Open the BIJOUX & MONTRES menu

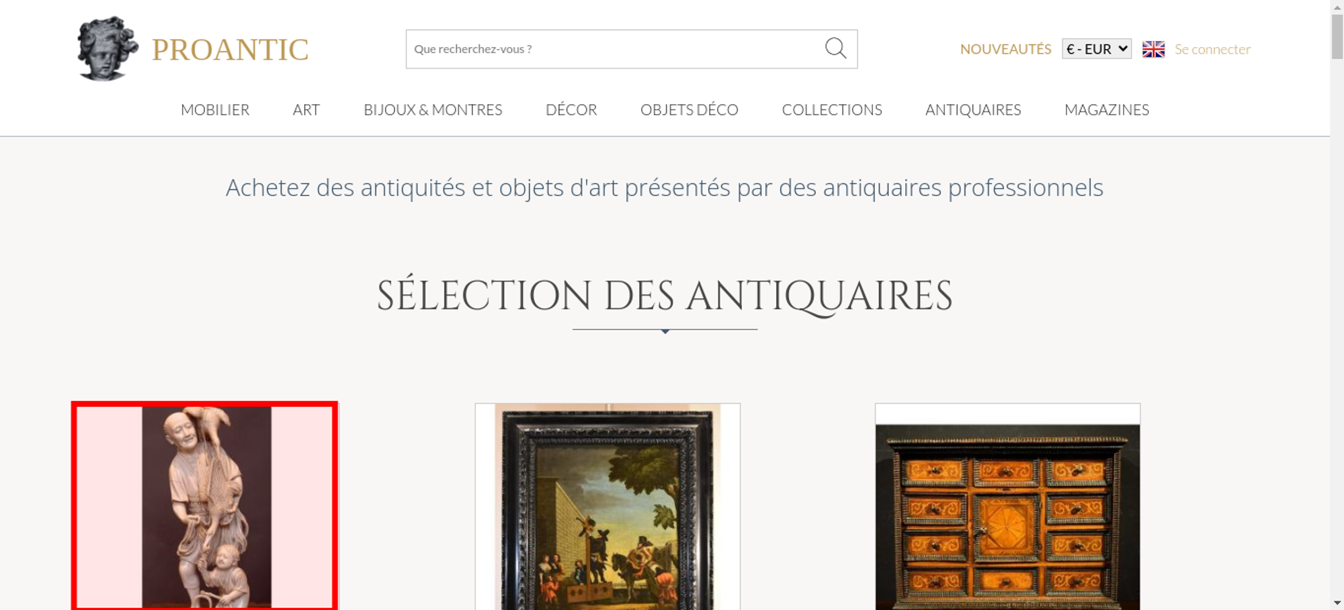click(x=433, y=110)
